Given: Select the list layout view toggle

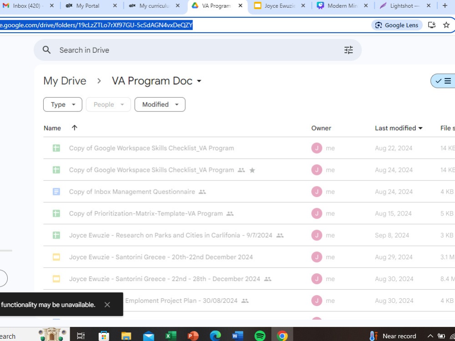Looking at the screenshot, I should 443,81.
